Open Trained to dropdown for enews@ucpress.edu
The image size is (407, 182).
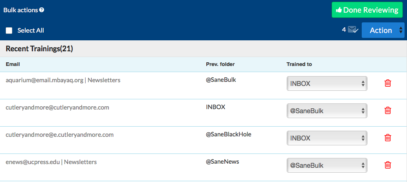[327, 165]
